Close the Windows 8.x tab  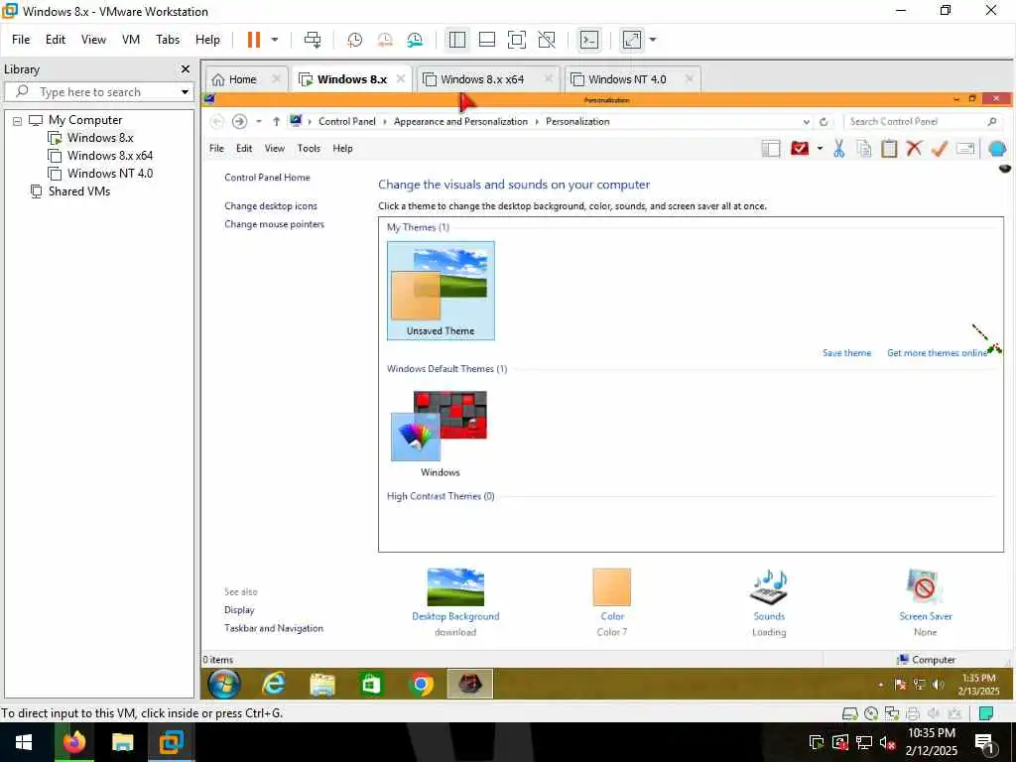click(x=401, y=79)
